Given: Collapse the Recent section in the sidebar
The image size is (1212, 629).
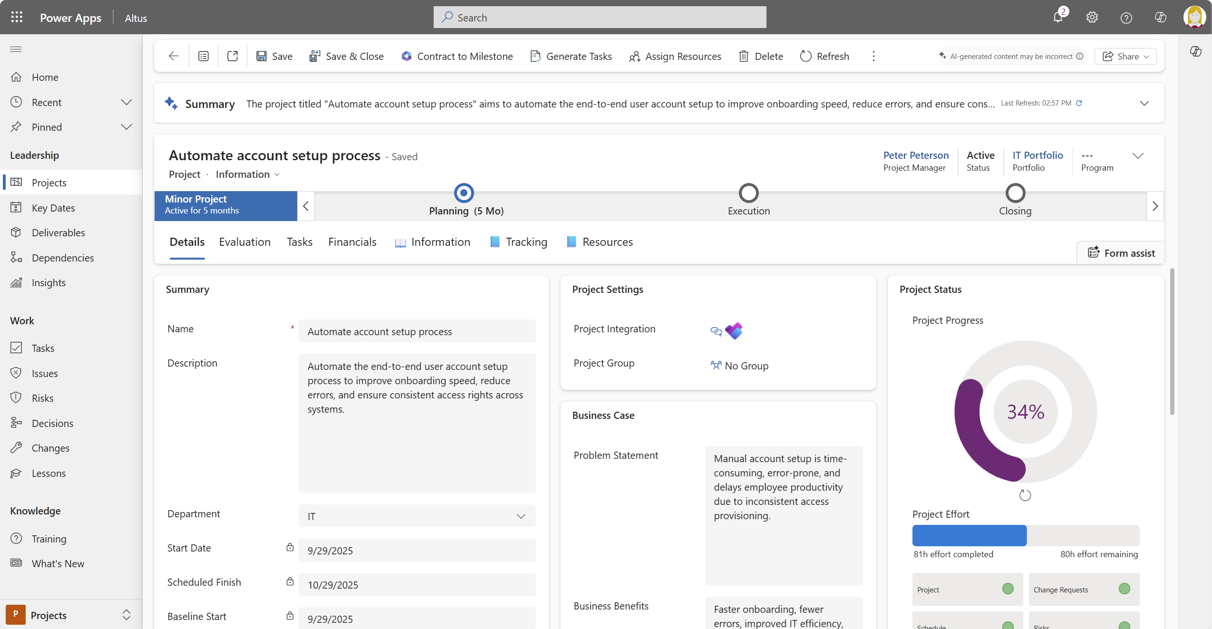Looking at the screenshot, I should click(126, 102).
